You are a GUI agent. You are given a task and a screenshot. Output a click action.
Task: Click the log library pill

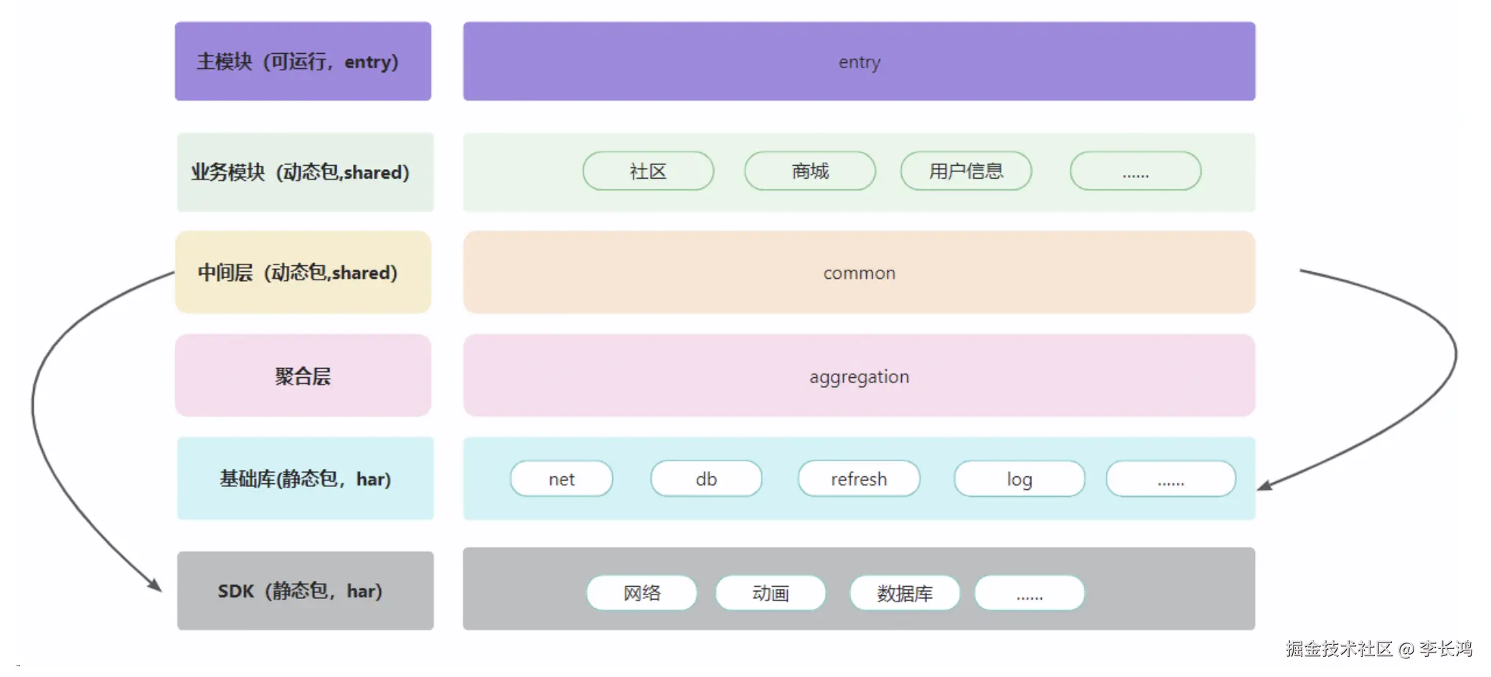(x=1019, y=479)
